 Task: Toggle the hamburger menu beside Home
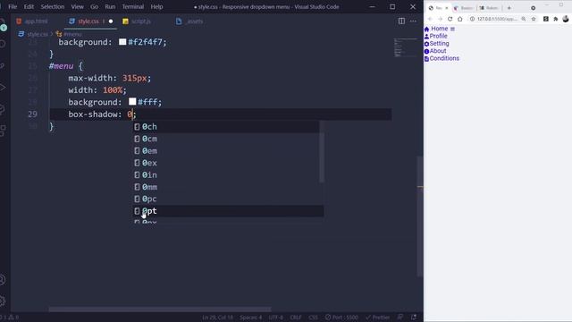pos(453,29)
